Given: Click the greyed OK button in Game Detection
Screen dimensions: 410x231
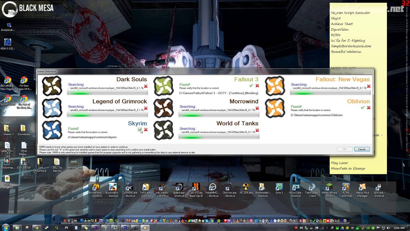Looking at the screenshot, I should point(345,149).
